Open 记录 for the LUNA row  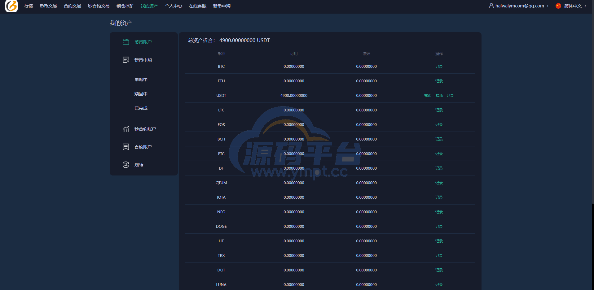point(439,284)
